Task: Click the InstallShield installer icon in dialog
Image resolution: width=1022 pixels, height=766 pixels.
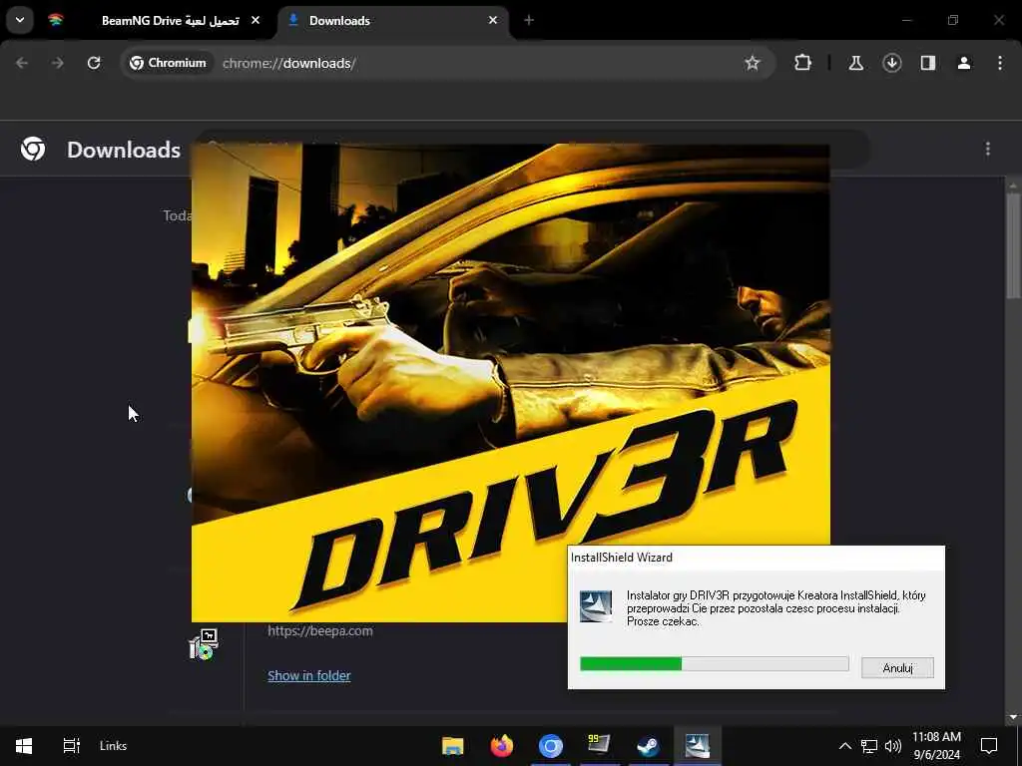Action: (x=596, y=606)
